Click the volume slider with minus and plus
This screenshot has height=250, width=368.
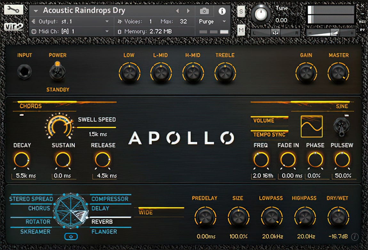[x=331, y=33]
